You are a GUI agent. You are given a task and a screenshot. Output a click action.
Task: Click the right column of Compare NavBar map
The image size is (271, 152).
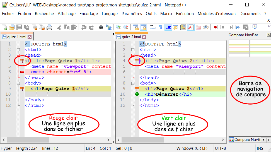click(260, 48)
